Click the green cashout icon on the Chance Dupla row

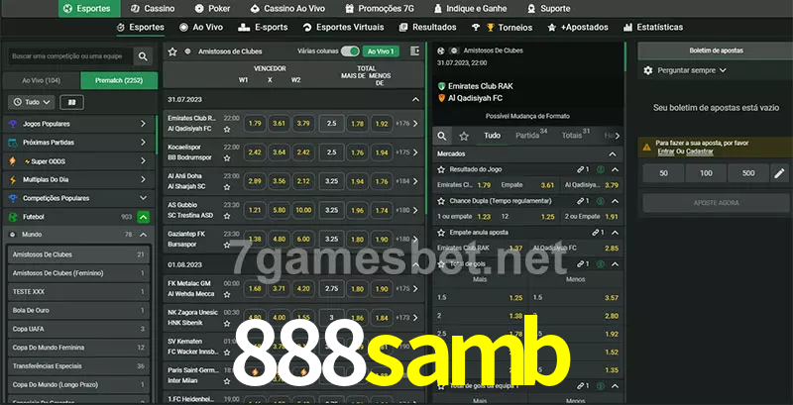click(x=601, y=201)
